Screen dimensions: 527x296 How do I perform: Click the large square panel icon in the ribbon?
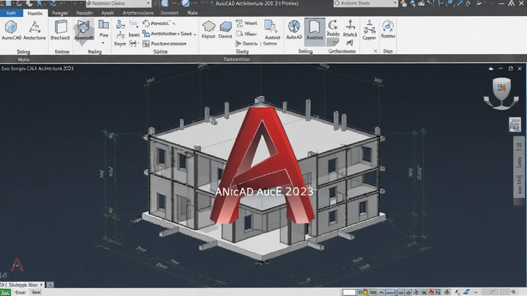(61, 27)
